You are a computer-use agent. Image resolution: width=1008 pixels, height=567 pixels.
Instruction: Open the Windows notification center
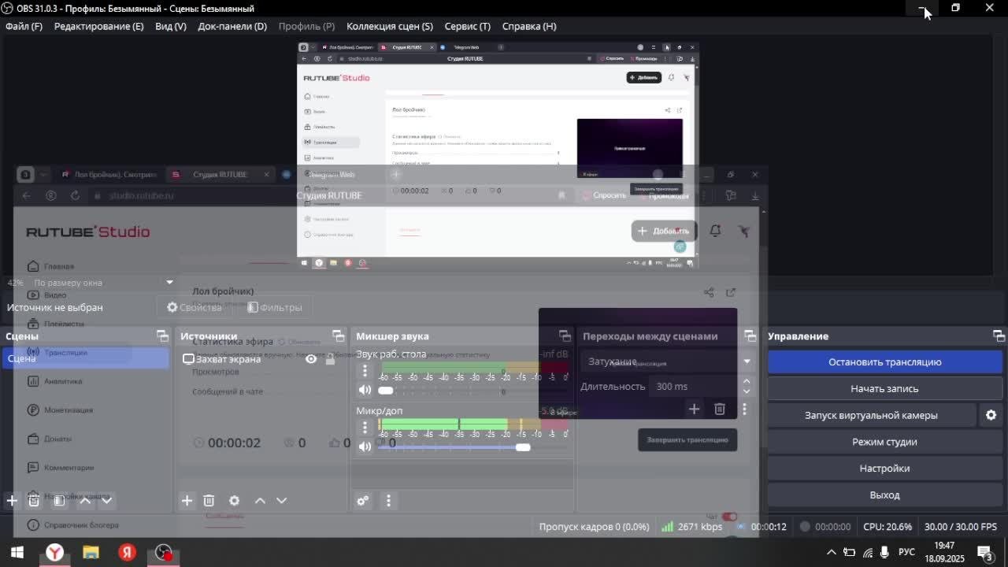(x=984, y=552)
